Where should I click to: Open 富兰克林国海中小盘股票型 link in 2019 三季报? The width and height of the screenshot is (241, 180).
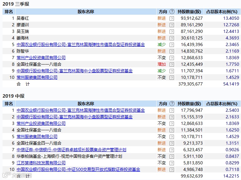point(75,71)
